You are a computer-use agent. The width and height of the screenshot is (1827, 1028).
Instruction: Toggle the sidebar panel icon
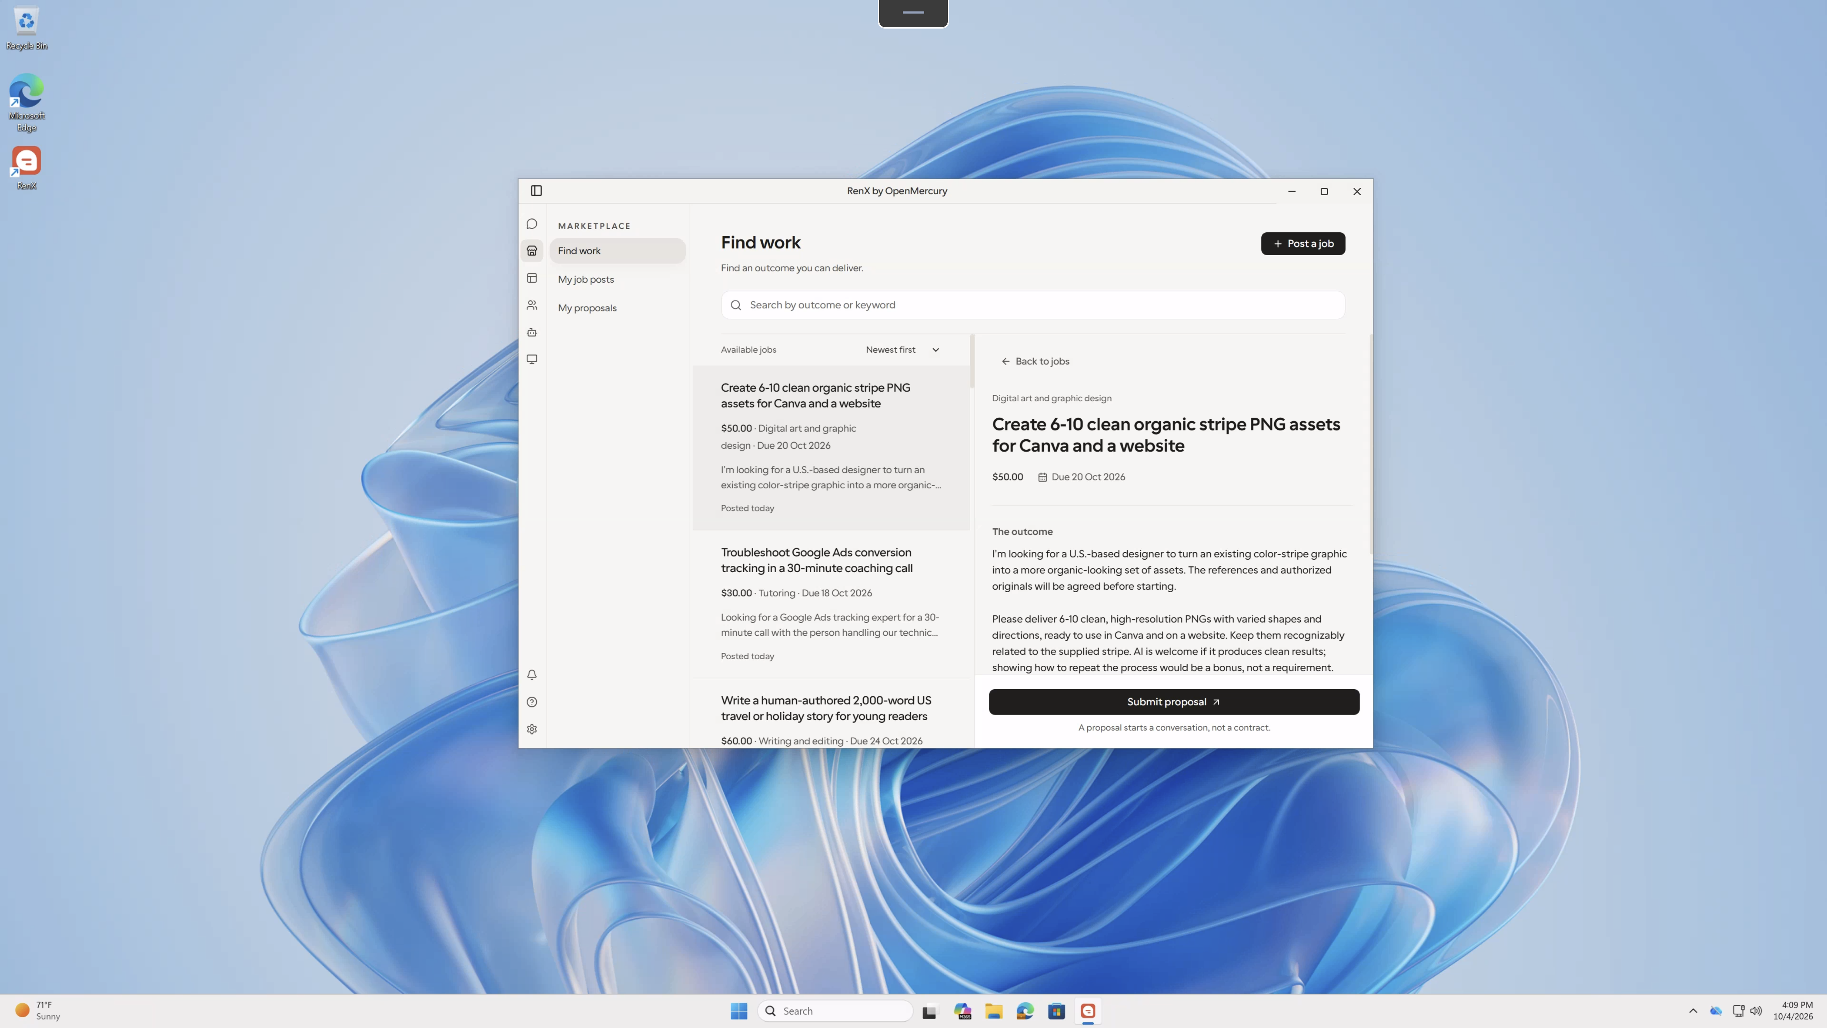tap(536, 191)
